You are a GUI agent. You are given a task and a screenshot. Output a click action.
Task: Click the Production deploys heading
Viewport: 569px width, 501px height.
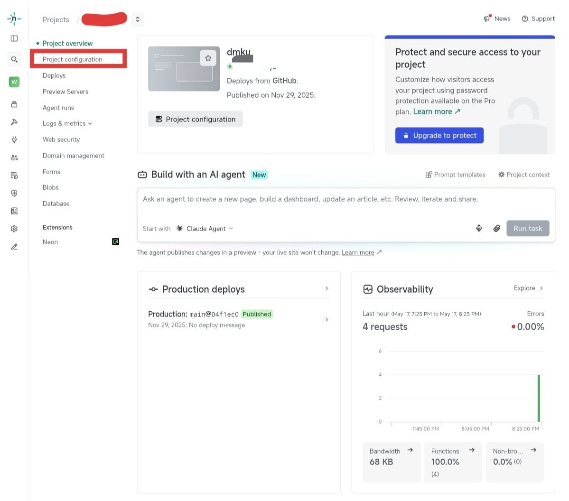(203, 289)
